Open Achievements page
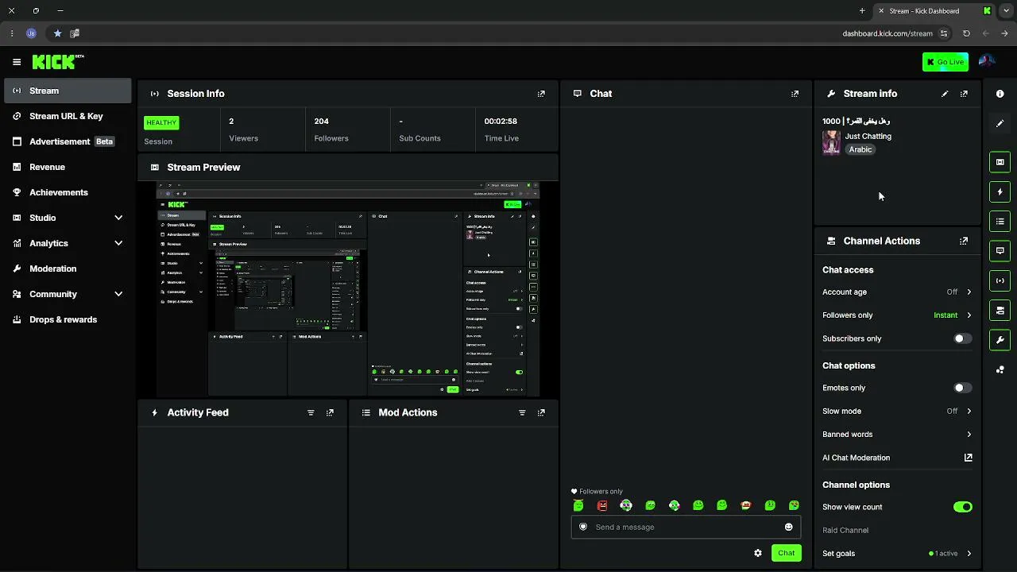The height and width of the screenshot is (572, 1017). (x=68, y=192)
